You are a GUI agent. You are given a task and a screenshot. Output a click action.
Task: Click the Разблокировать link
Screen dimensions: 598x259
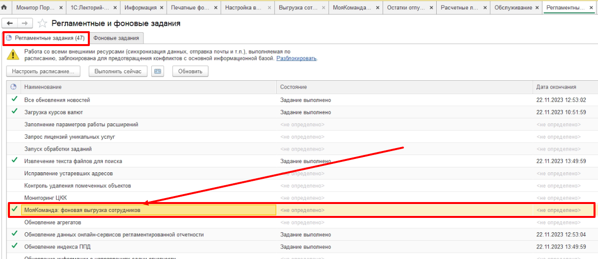[296, 58]
